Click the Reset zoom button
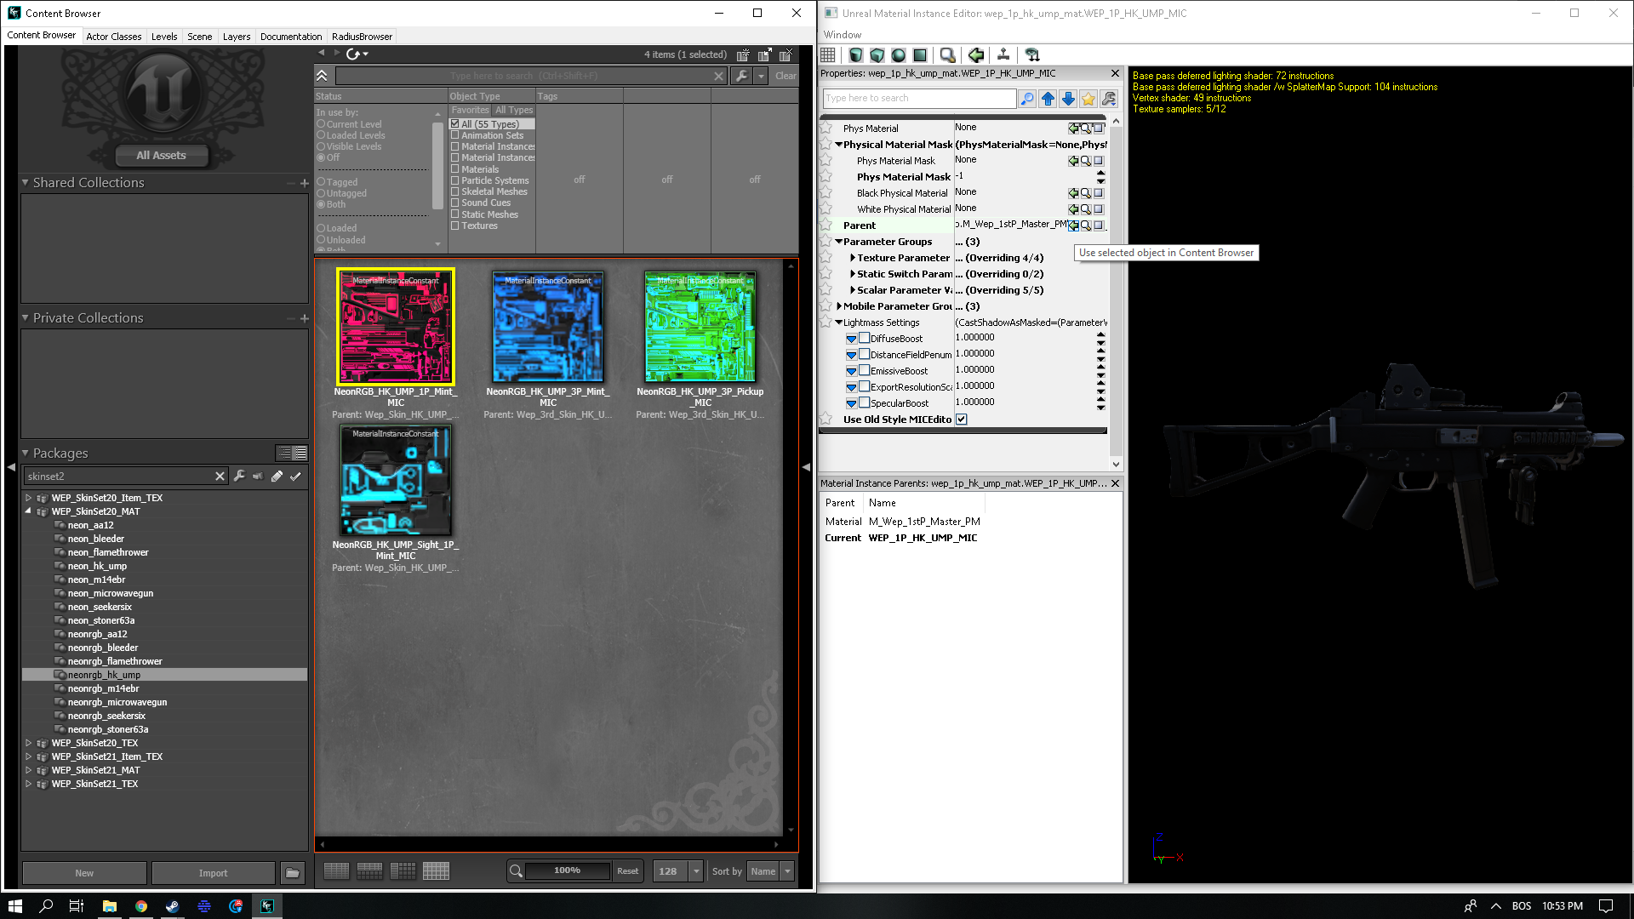This screenshot has width=1634, height=919. point(627,871)
